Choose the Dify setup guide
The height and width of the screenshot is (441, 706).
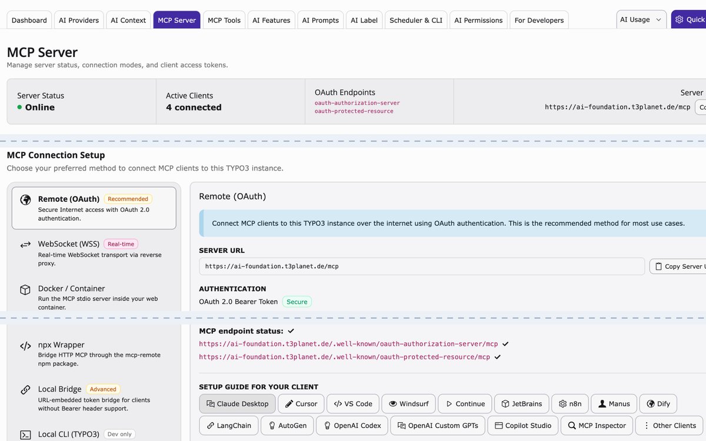[658, 404]
